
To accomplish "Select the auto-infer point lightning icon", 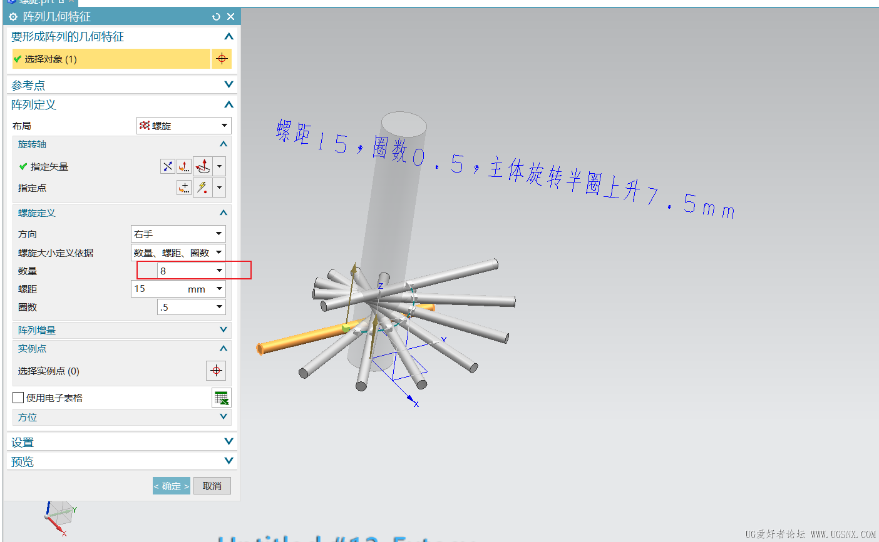I will pyautogui.click(x=201, y=188).
